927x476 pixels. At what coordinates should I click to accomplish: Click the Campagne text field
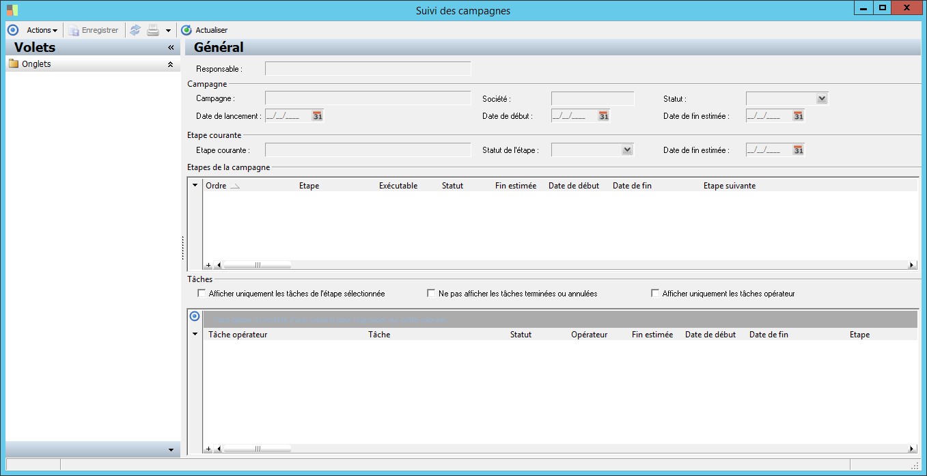[x=368, y=98]
